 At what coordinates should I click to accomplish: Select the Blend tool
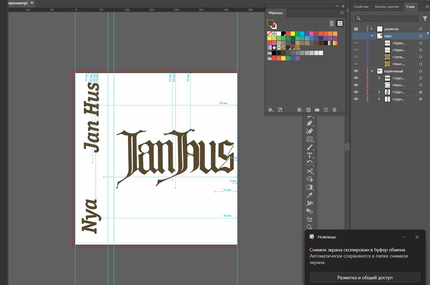point(310,211)
